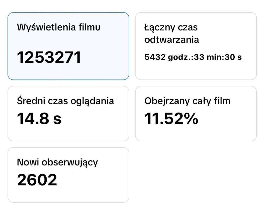Viewport: 267px width, 216px height.
Task: Click the 1253271 views count
Action: pyautogui.click(x=49, y=57)
